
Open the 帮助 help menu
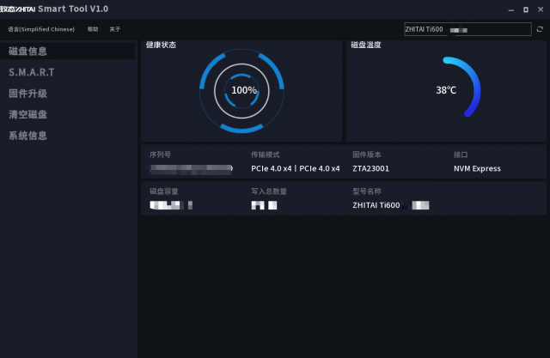tap(93, 29)
